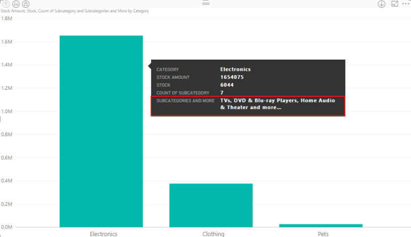Viewport: 411px width, 237px height.
Task: Click the Pets x-axis label
Action: click(323, 234)
